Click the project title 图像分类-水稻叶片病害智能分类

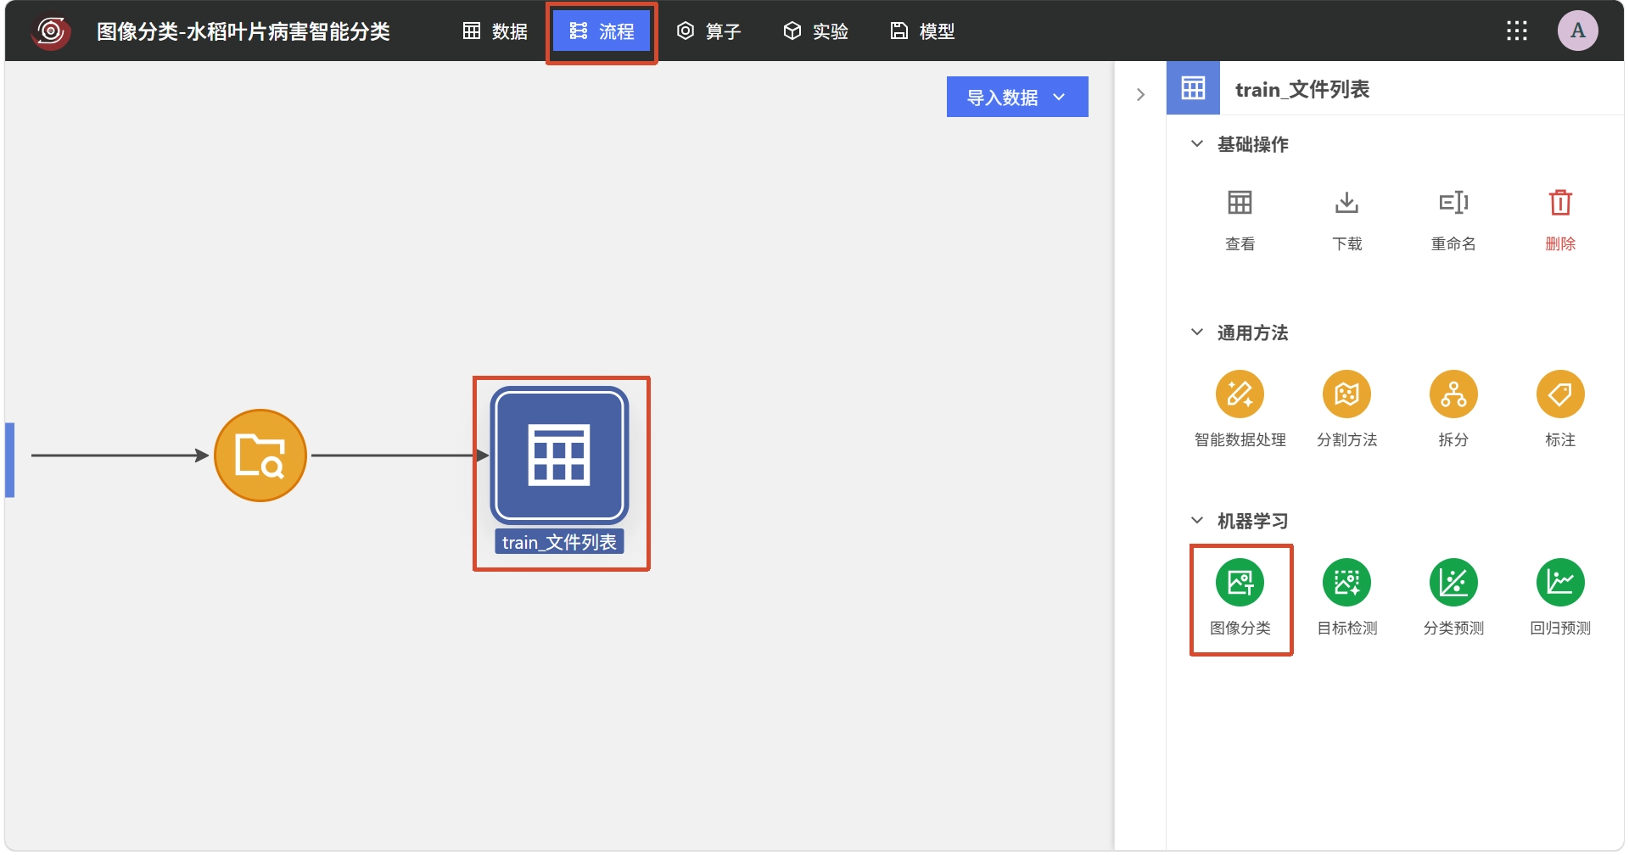click(x=244, y=31)
